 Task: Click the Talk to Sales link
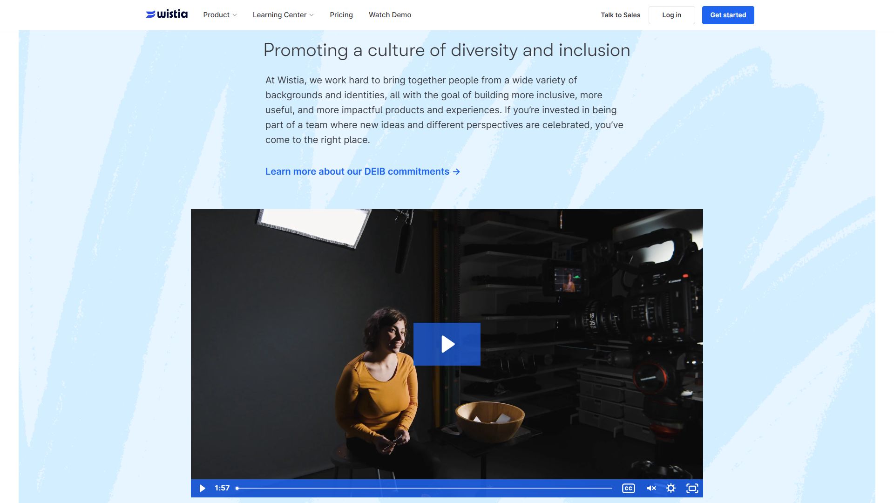click(620, 15)
